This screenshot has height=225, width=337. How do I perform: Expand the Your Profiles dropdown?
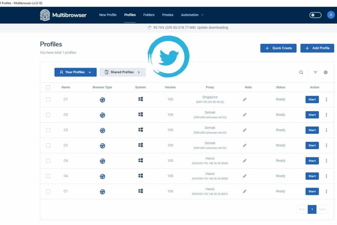pyautogui.click(x=75, y=72)
